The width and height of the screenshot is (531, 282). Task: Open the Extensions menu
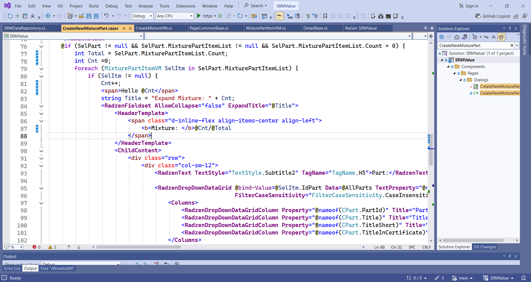point(186,6)
